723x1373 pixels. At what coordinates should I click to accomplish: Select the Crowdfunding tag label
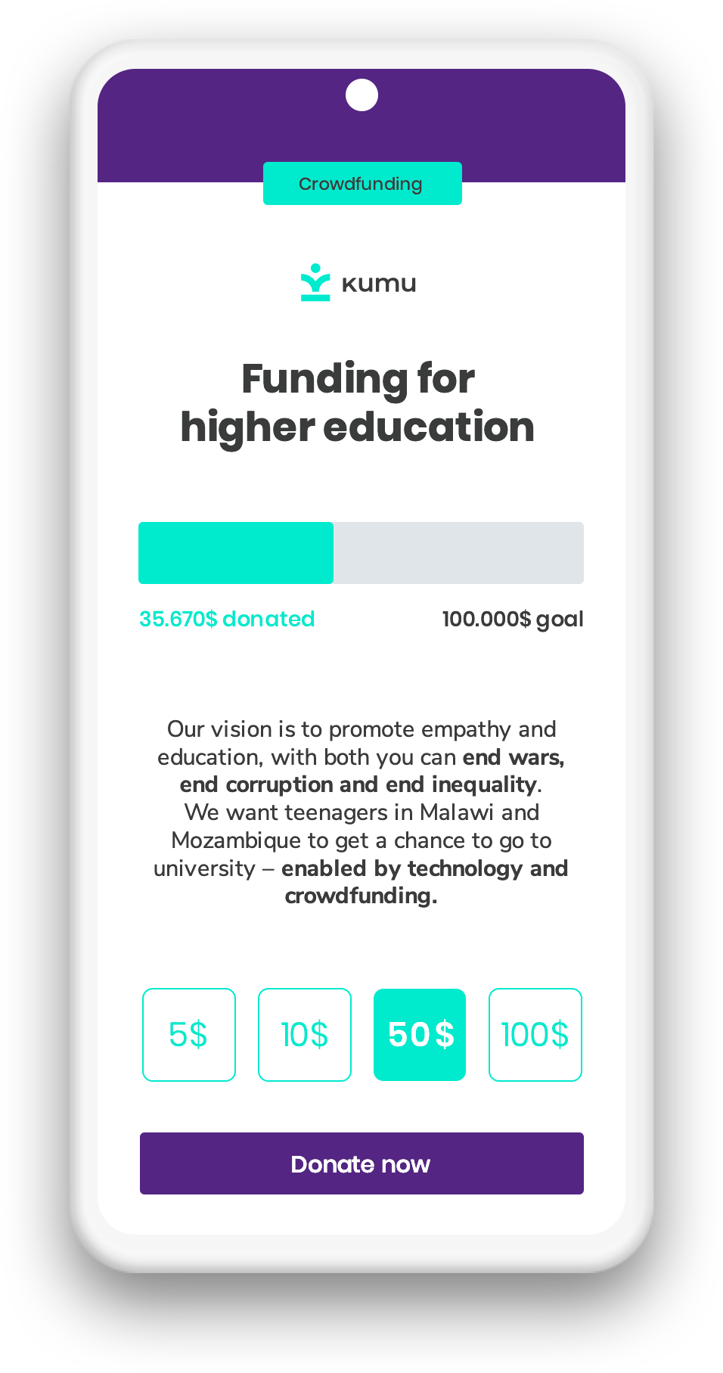click(x=361, y=184)
